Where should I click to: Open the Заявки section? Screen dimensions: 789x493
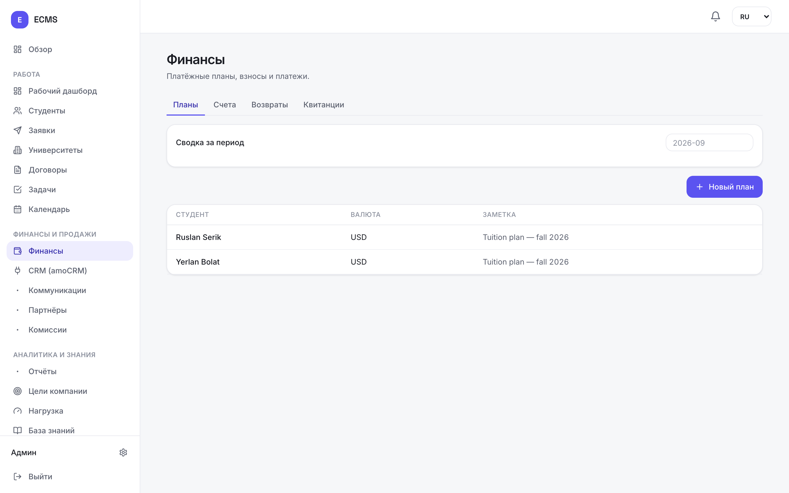(70, 130)
